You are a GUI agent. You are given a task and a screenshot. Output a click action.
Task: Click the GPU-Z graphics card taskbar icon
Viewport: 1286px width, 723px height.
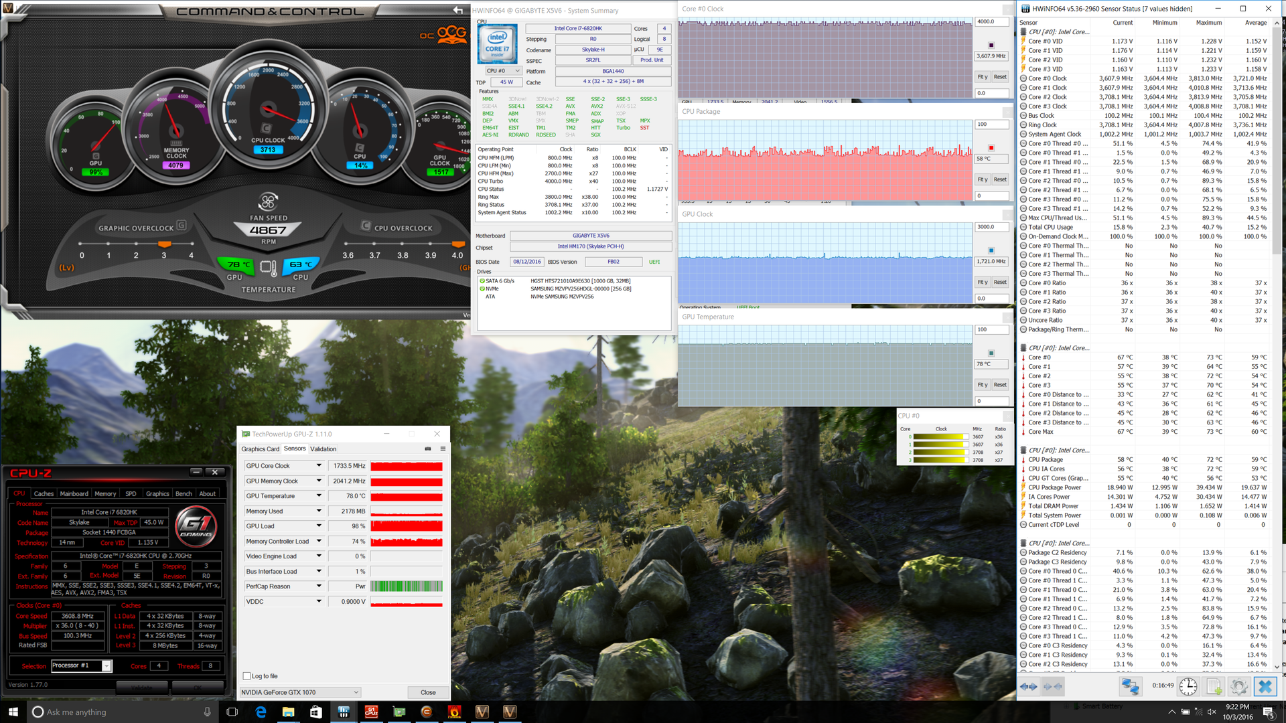coord(399,712)
